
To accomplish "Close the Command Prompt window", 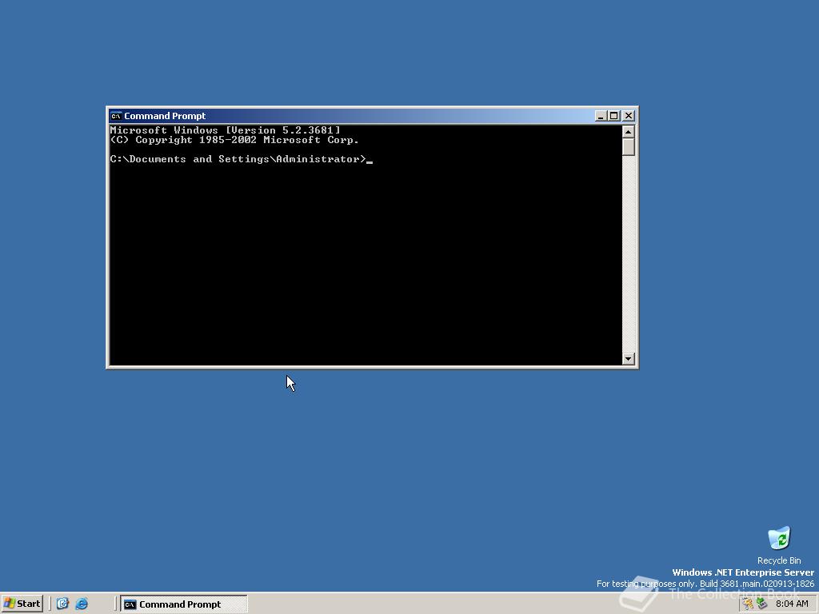I will [x=629, y=116].
